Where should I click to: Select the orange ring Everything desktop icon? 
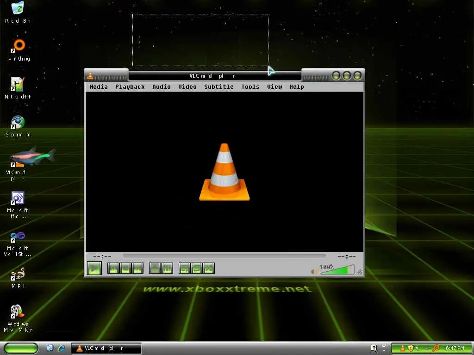[x=19, y=50]
